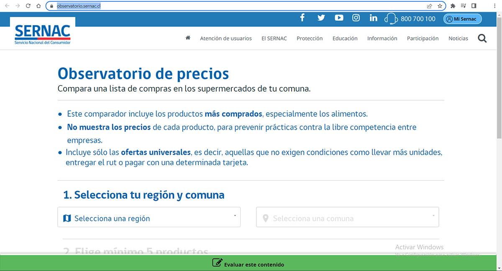Open the Protección menu
502x271 pixels.
(x=310, y=38)
